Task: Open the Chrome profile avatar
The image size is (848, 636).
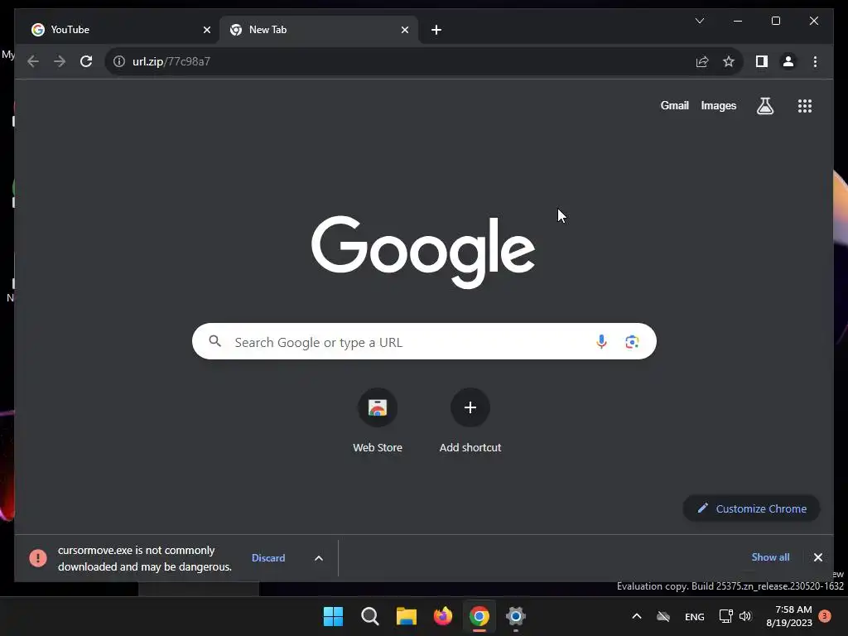Action: (x=788, y=61)
